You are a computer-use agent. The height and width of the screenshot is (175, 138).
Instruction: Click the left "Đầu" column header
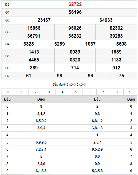(7, 99)
